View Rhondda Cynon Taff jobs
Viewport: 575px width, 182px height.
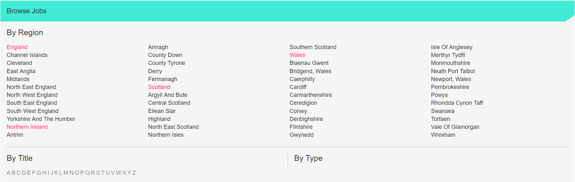tap(457, 103)
